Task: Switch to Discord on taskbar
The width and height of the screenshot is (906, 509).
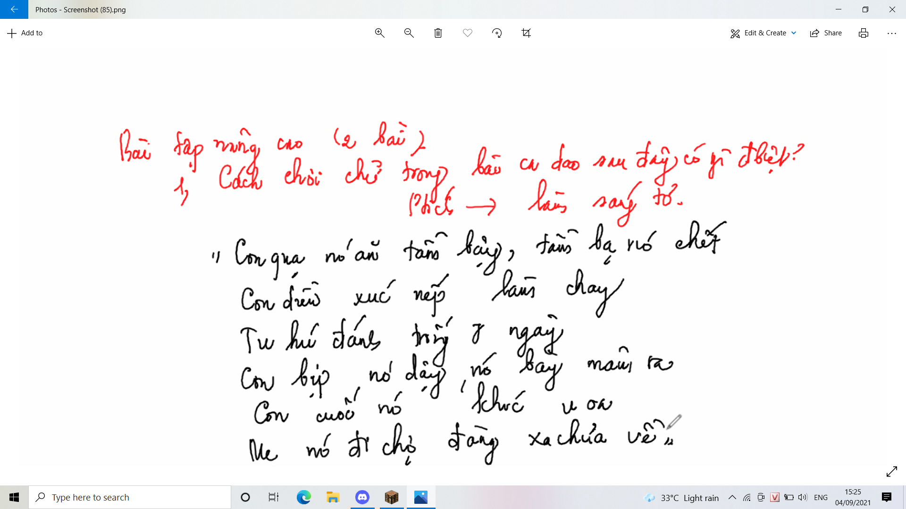Action: click(x=362, y=497)
